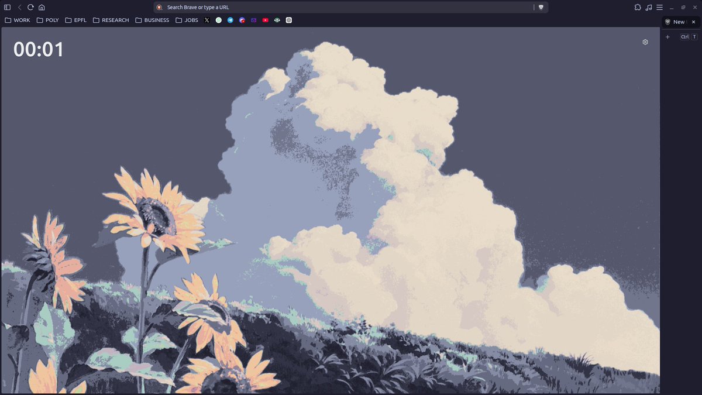Click the Brave search icon in address bar

tap(159, 7)
